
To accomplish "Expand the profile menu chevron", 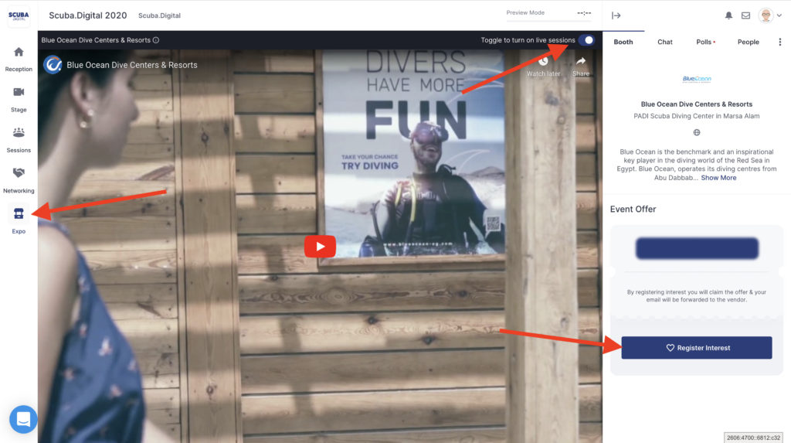I will click(779, 15).
